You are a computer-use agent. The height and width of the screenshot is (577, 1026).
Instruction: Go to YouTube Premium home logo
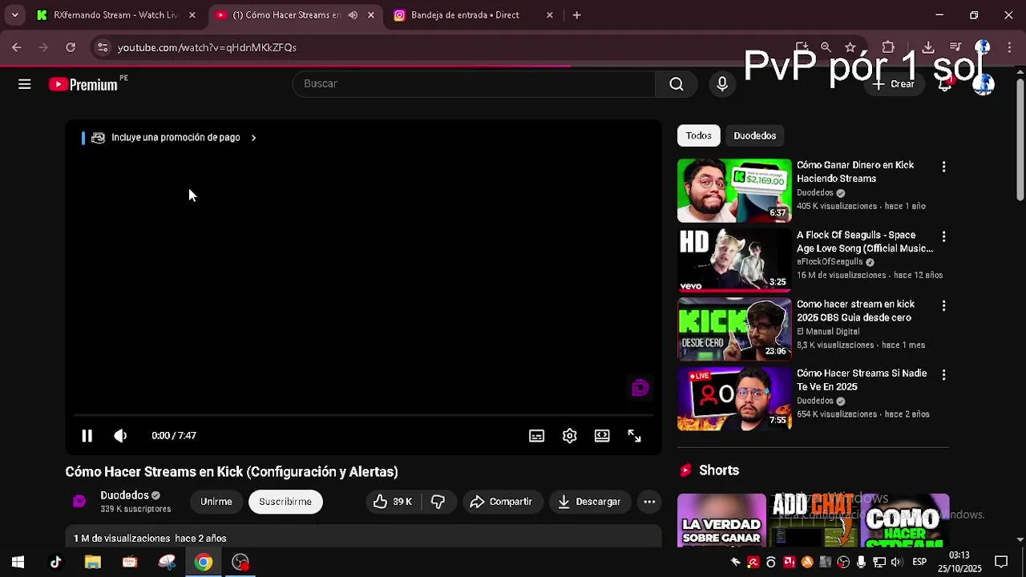[83, 84]
